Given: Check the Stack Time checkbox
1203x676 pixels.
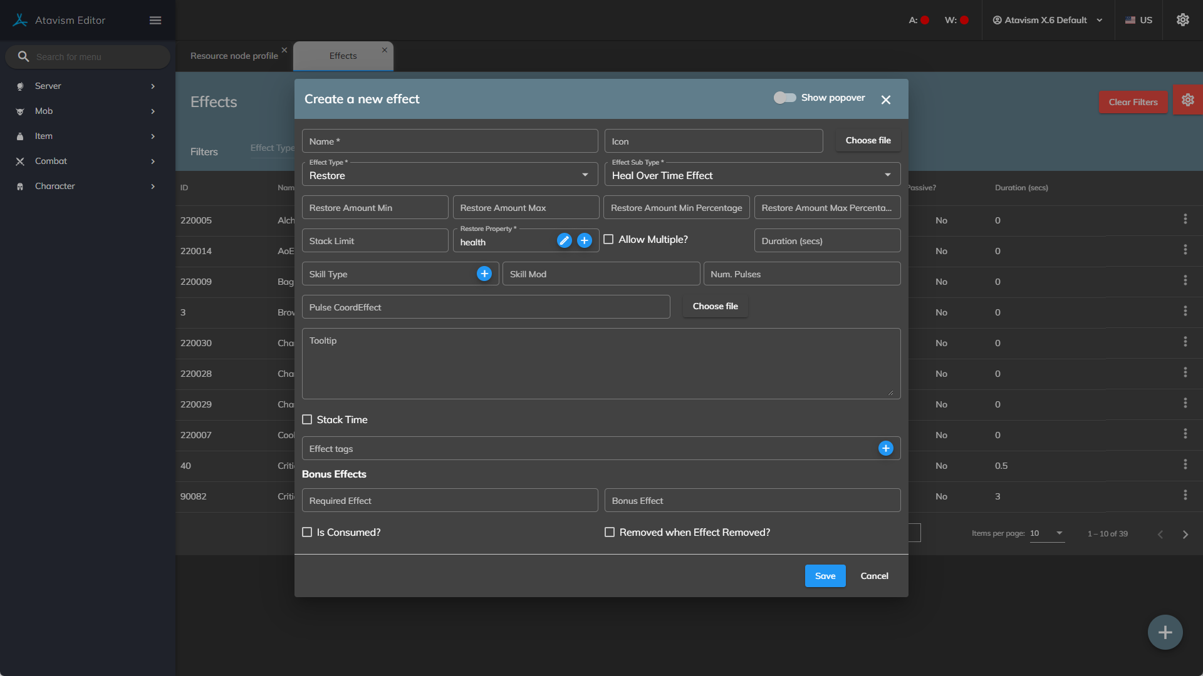Looking at the screenshot, I should tap(307, 419).
